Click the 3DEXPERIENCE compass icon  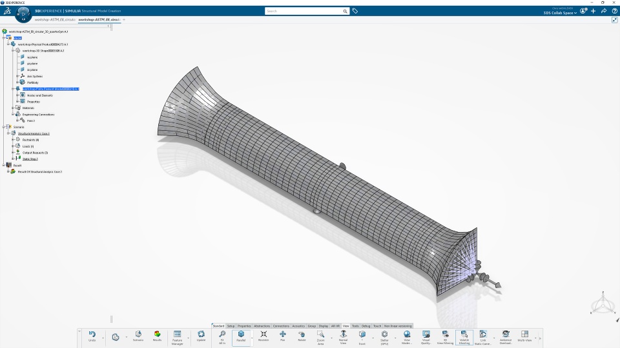(x=23, y=14)
